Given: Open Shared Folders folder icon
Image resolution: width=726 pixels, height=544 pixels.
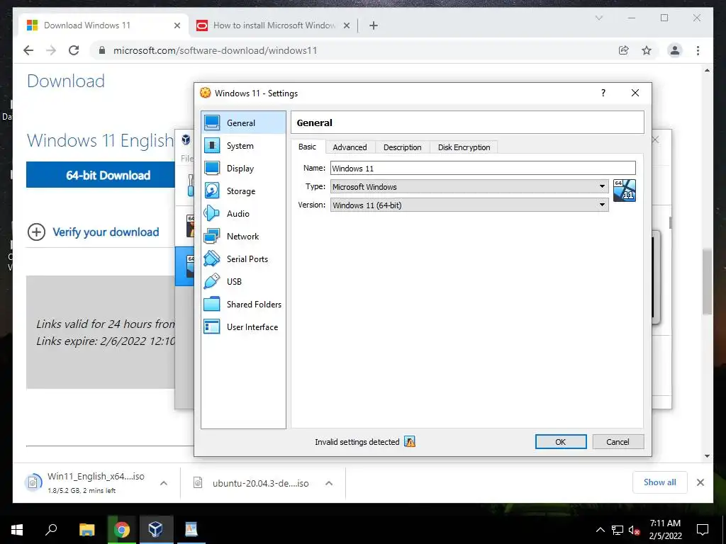Looking at the screenshot, I should [x=212, y=304].
